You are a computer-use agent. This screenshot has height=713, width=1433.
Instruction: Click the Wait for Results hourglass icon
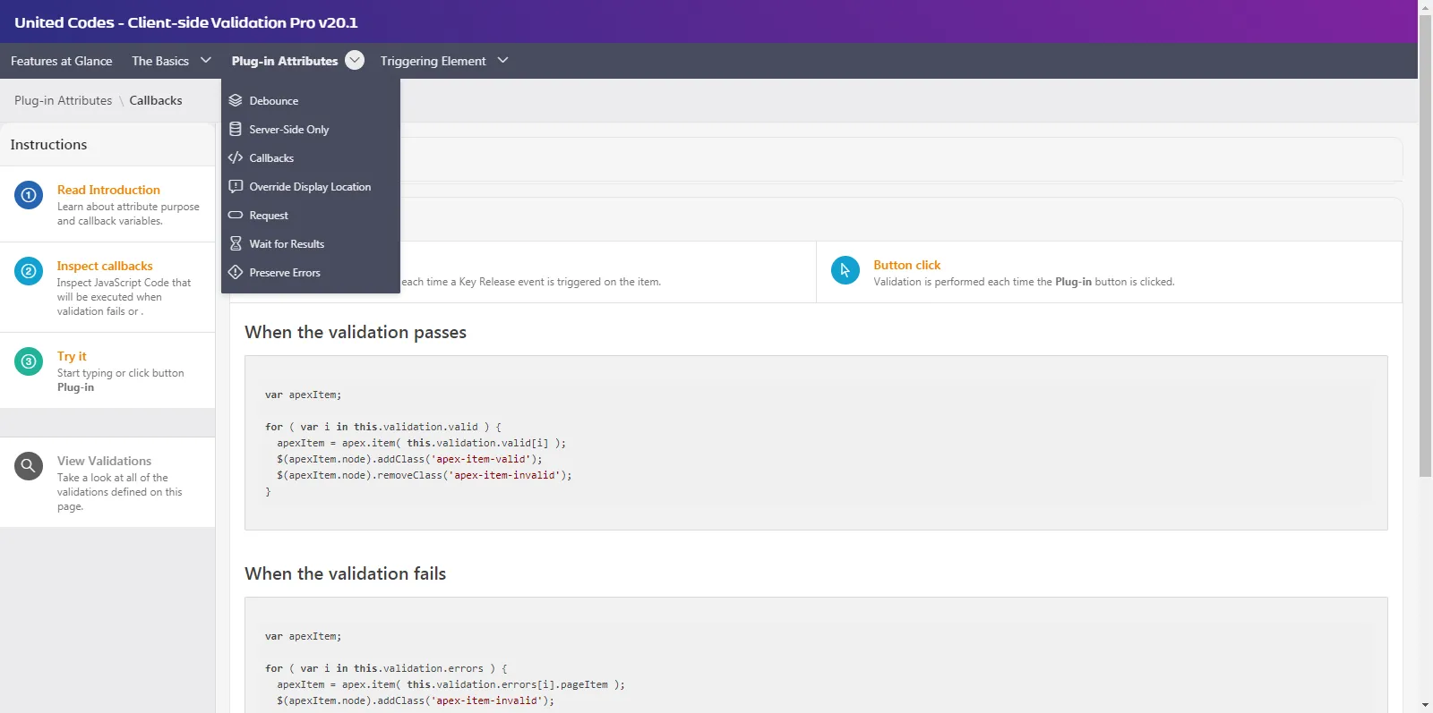pyautogui.click(x=236, y=243)
